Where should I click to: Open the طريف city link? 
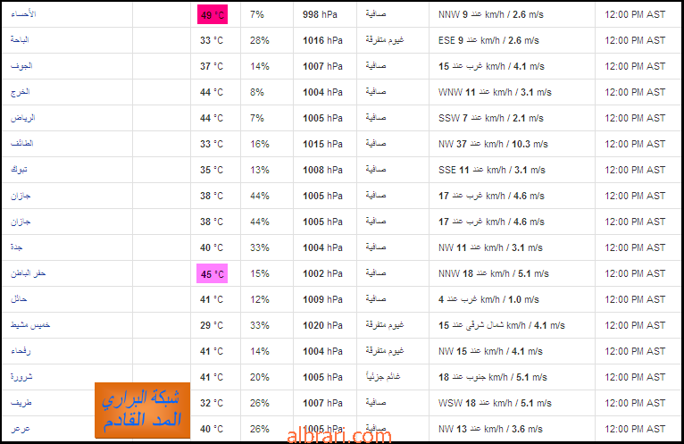tap(21, 403)
